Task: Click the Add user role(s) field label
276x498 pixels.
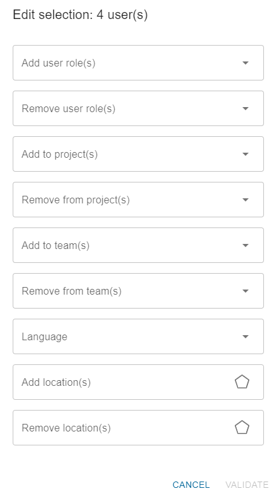Action: tap(58, 63)
